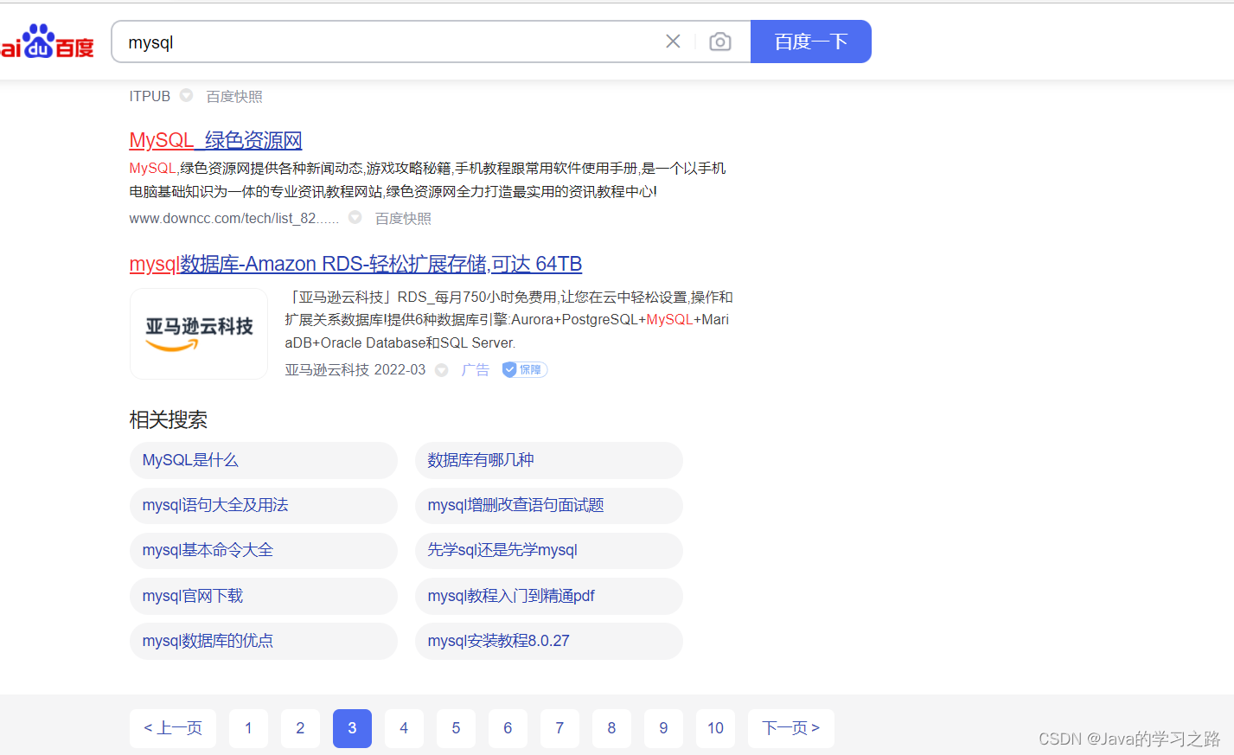Open the mysql数据库-Amazon RDS ad title
Screen dimensions: 1234x755
(x=355, y=264)
